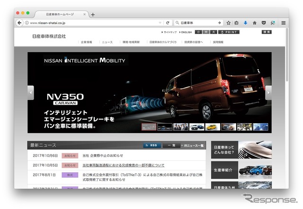Go back with the browser back arrow
This screenshot has width=303, height=209.
coord(19,23)
